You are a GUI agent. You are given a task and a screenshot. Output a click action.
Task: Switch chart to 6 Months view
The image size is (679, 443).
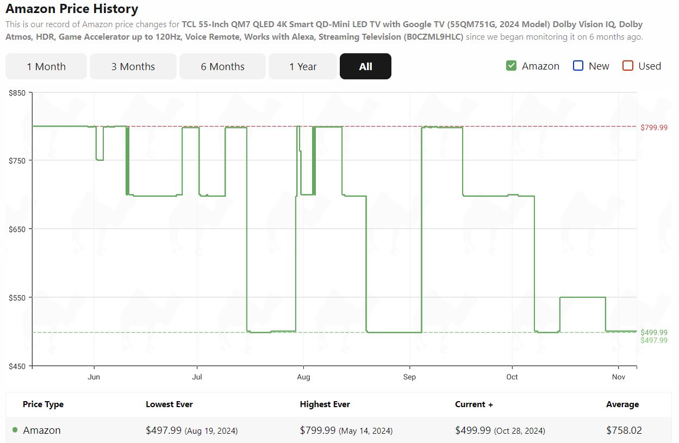coord(222,66)
